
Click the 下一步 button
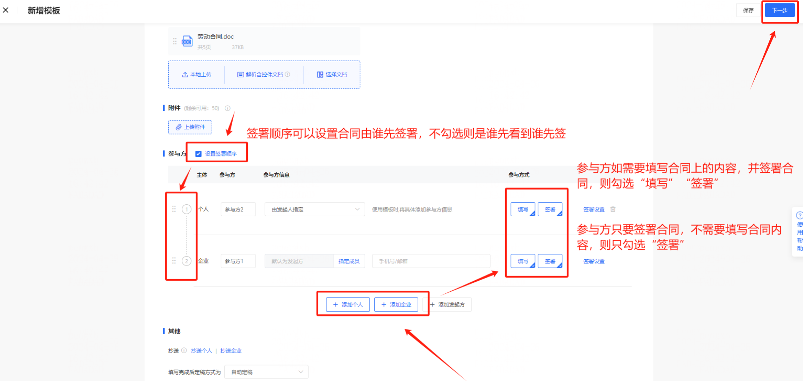pos(780,10)
